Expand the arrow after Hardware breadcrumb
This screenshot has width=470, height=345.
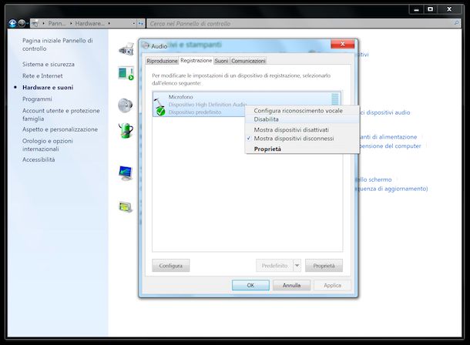pyautogui.click(x=109, y=23)
